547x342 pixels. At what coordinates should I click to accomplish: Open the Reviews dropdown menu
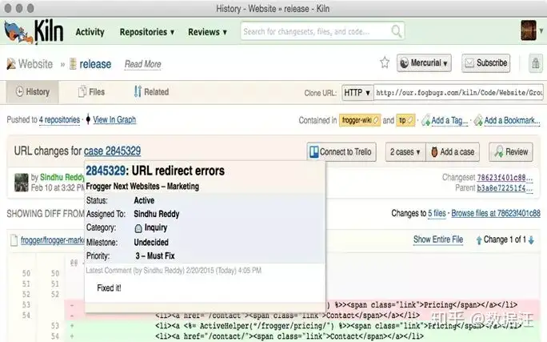tap(208, 32)
